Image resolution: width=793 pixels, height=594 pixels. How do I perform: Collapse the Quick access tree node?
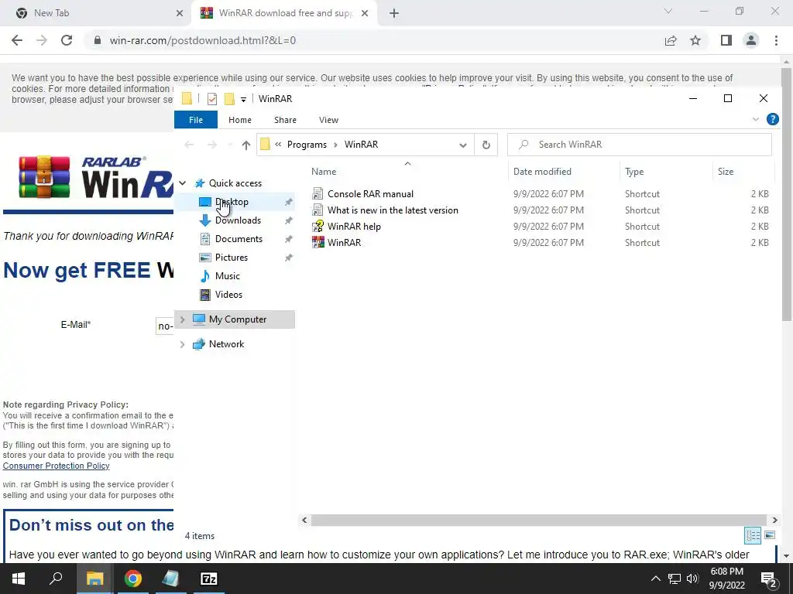click(183, 183)
